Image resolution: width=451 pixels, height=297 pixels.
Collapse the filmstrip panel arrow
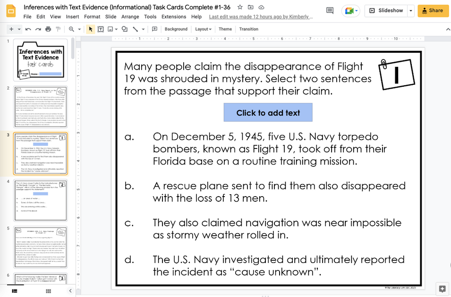click(x=70, y=291)
